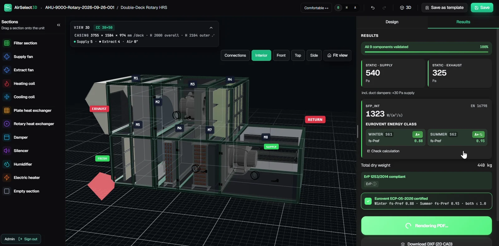Collapse the VIEW 3D info panel
This screenshot has height=246, width=499.
[211, 28]
